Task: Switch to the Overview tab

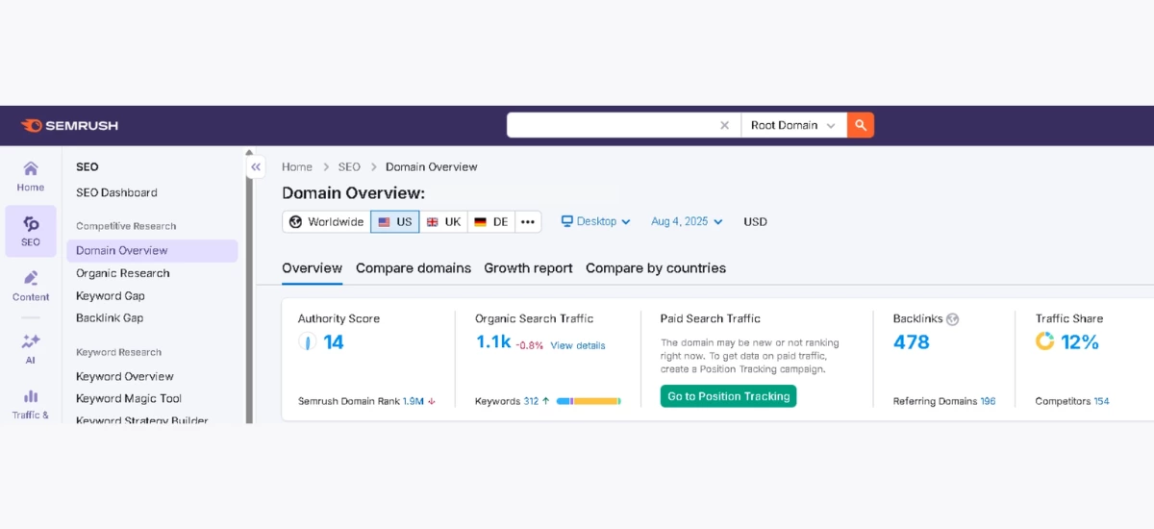Action: (x=312, y=268)
